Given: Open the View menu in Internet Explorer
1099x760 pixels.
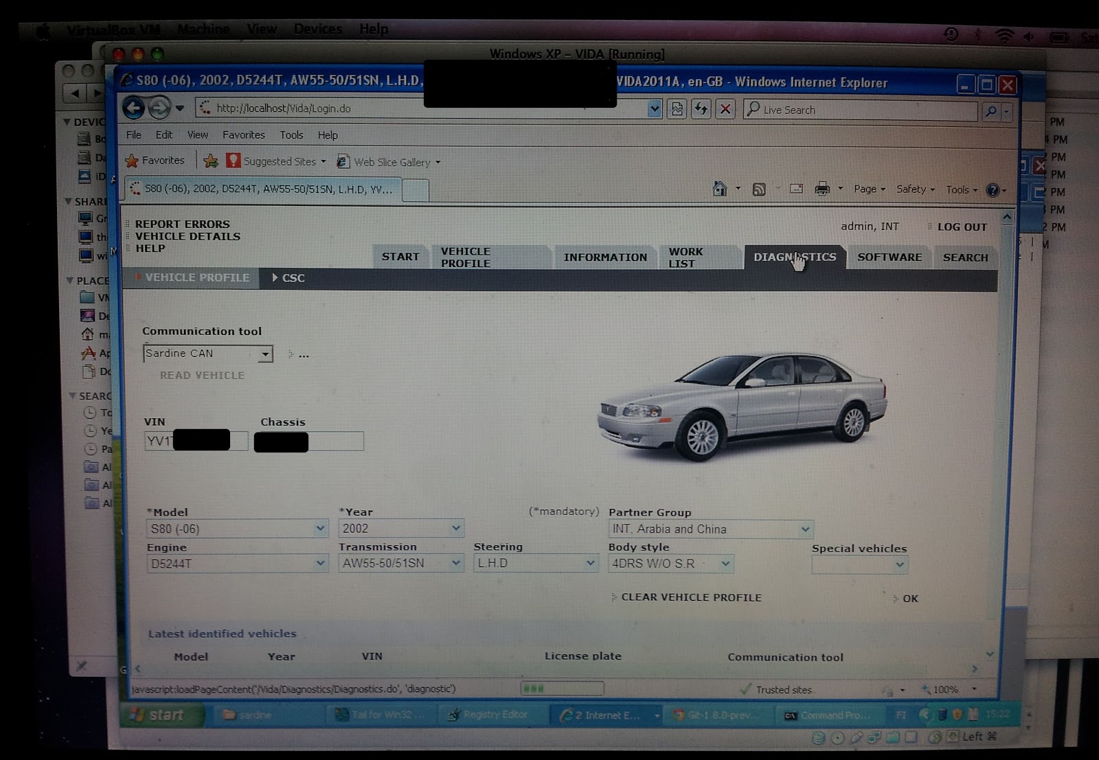Looking at the screenshot, I should pyautogui.click(x=197, y=135).
